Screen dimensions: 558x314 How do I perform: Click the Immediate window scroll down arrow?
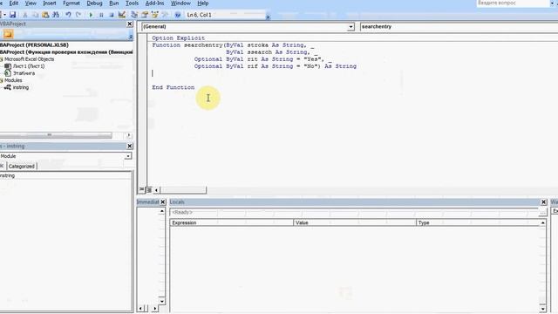click(162, 301)
